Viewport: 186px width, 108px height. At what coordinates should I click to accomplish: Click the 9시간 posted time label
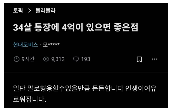tap(28, 59)
